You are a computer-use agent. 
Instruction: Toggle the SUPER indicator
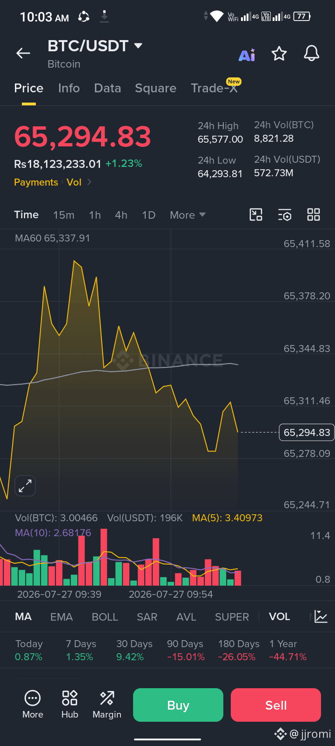click(232, 617)
